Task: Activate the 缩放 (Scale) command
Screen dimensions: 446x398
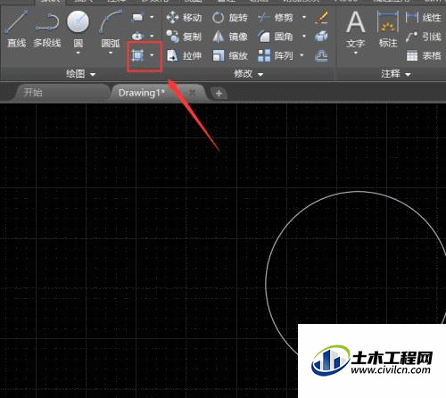Action: coord(229,55)
